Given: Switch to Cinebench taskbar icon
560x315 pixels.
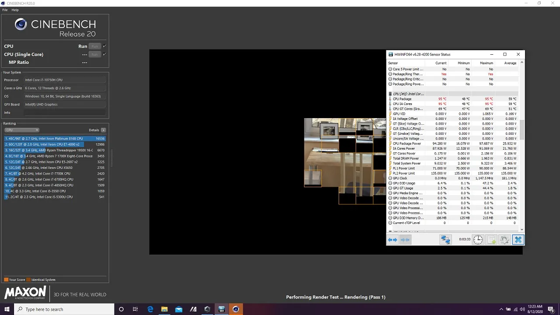Looking at the screenshot, I should 236,309.
